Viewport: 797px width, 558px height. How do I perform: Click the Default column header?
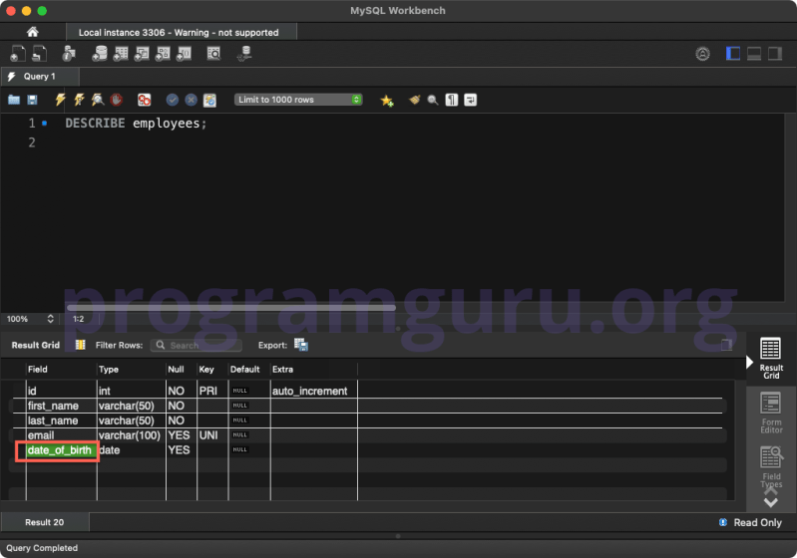pyautogui.click(x=249, y=369)
